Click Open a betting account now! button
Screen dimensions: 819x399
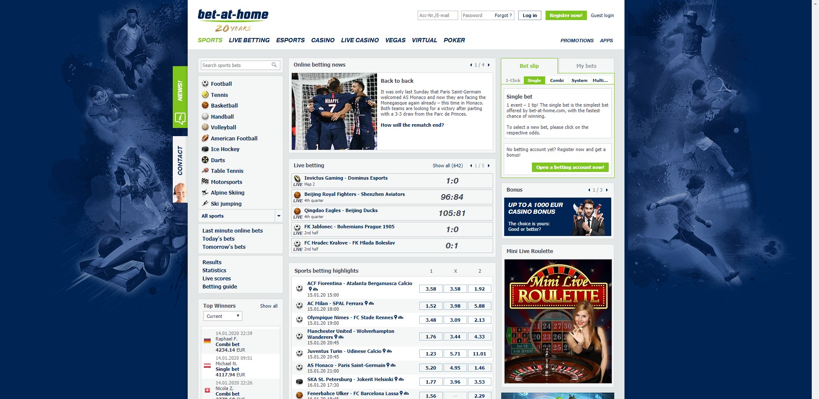tap(570, 167)
